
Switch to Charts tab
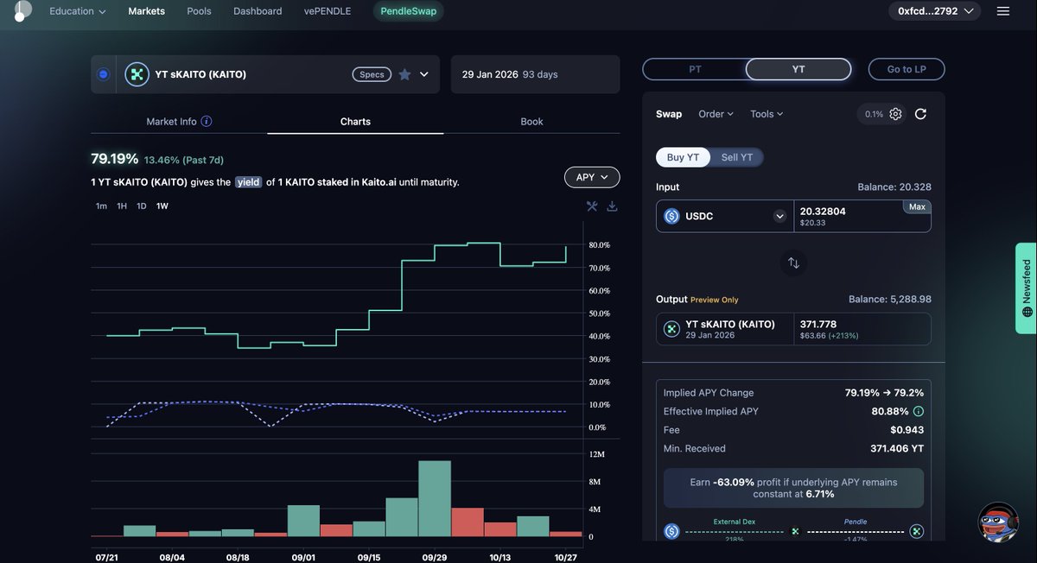pyautogui.click(x=355, y=122)
